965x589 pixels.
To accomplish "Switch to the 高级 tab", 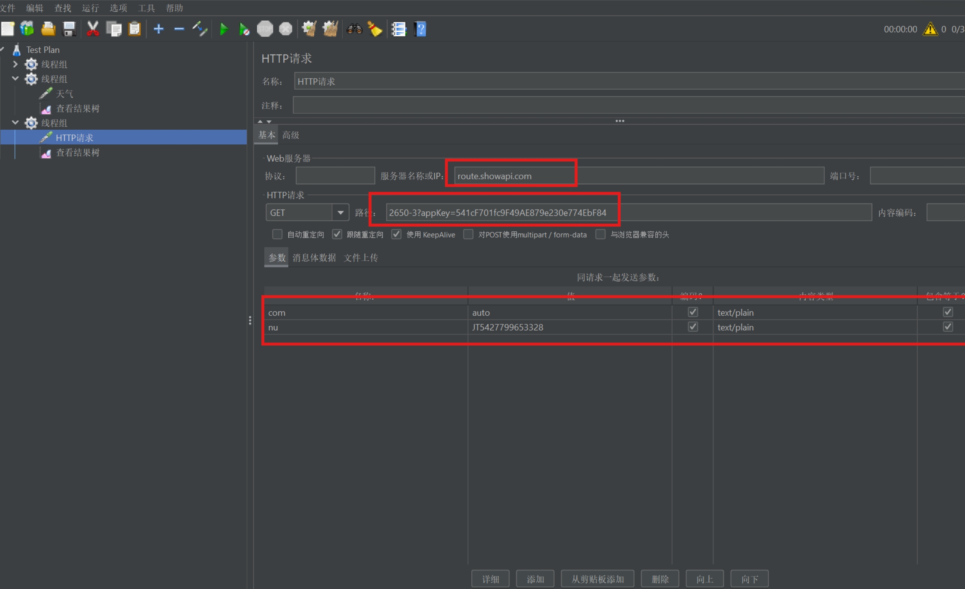I will click(291, 135).
